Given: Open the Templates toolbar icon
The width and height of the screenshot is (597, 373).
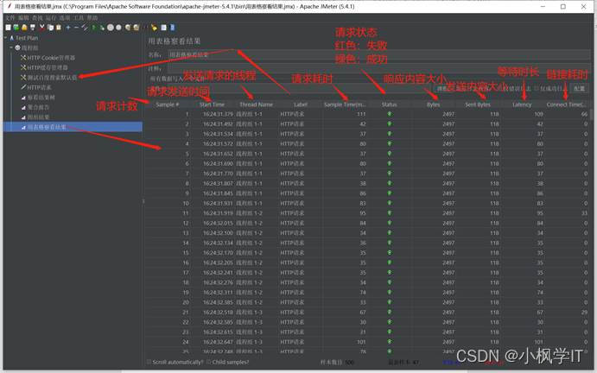Looking at the screenshot, I should 16,28.
